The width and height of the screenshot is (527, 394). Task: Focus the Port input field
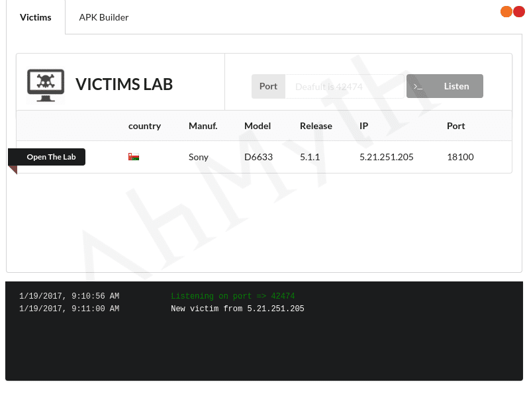[344, 86]
